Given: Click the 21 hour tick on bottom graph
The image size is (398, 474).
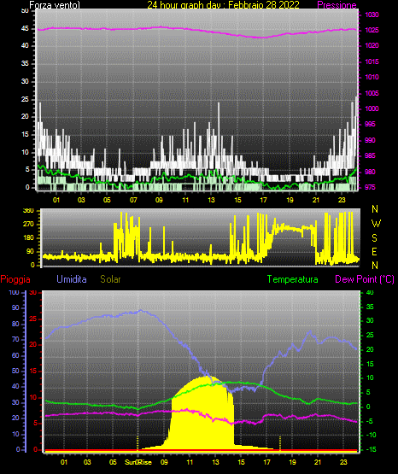Looking at the screenshot, I should pos(318,462).
